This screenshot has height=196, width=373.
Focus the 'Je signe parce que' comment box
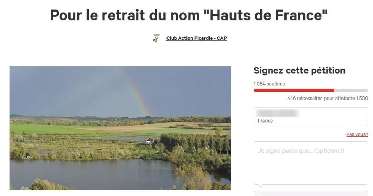[x=311, y=163]
